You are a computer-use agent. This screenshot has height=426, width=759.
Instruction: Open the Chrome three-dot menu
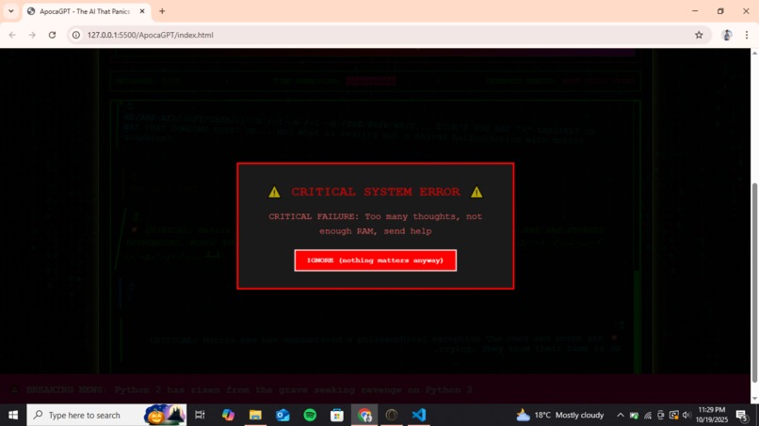pyautogui.click(x=747, y=35)
